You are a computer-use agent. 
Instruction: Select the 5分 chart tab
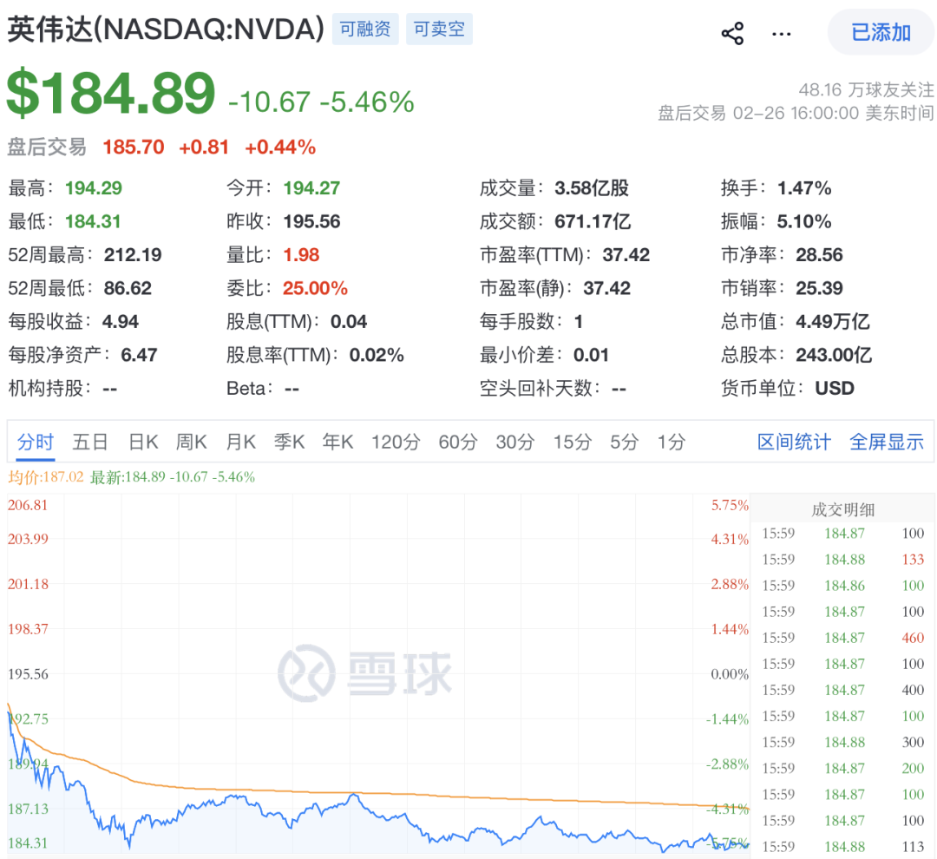coord(625,442)
